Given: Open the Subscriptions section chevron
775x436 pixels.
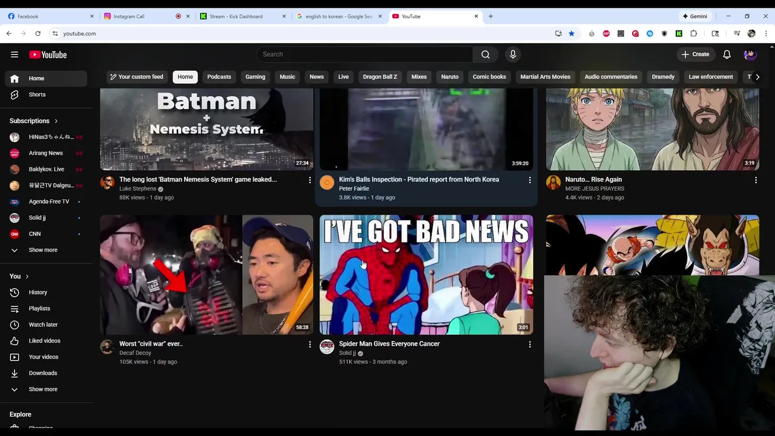Looking at the screenshot, I should (x=56, y=121).
